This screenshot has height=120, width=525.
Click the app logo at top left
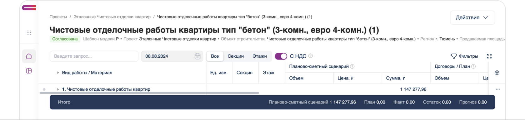click(x=29, y=7)
